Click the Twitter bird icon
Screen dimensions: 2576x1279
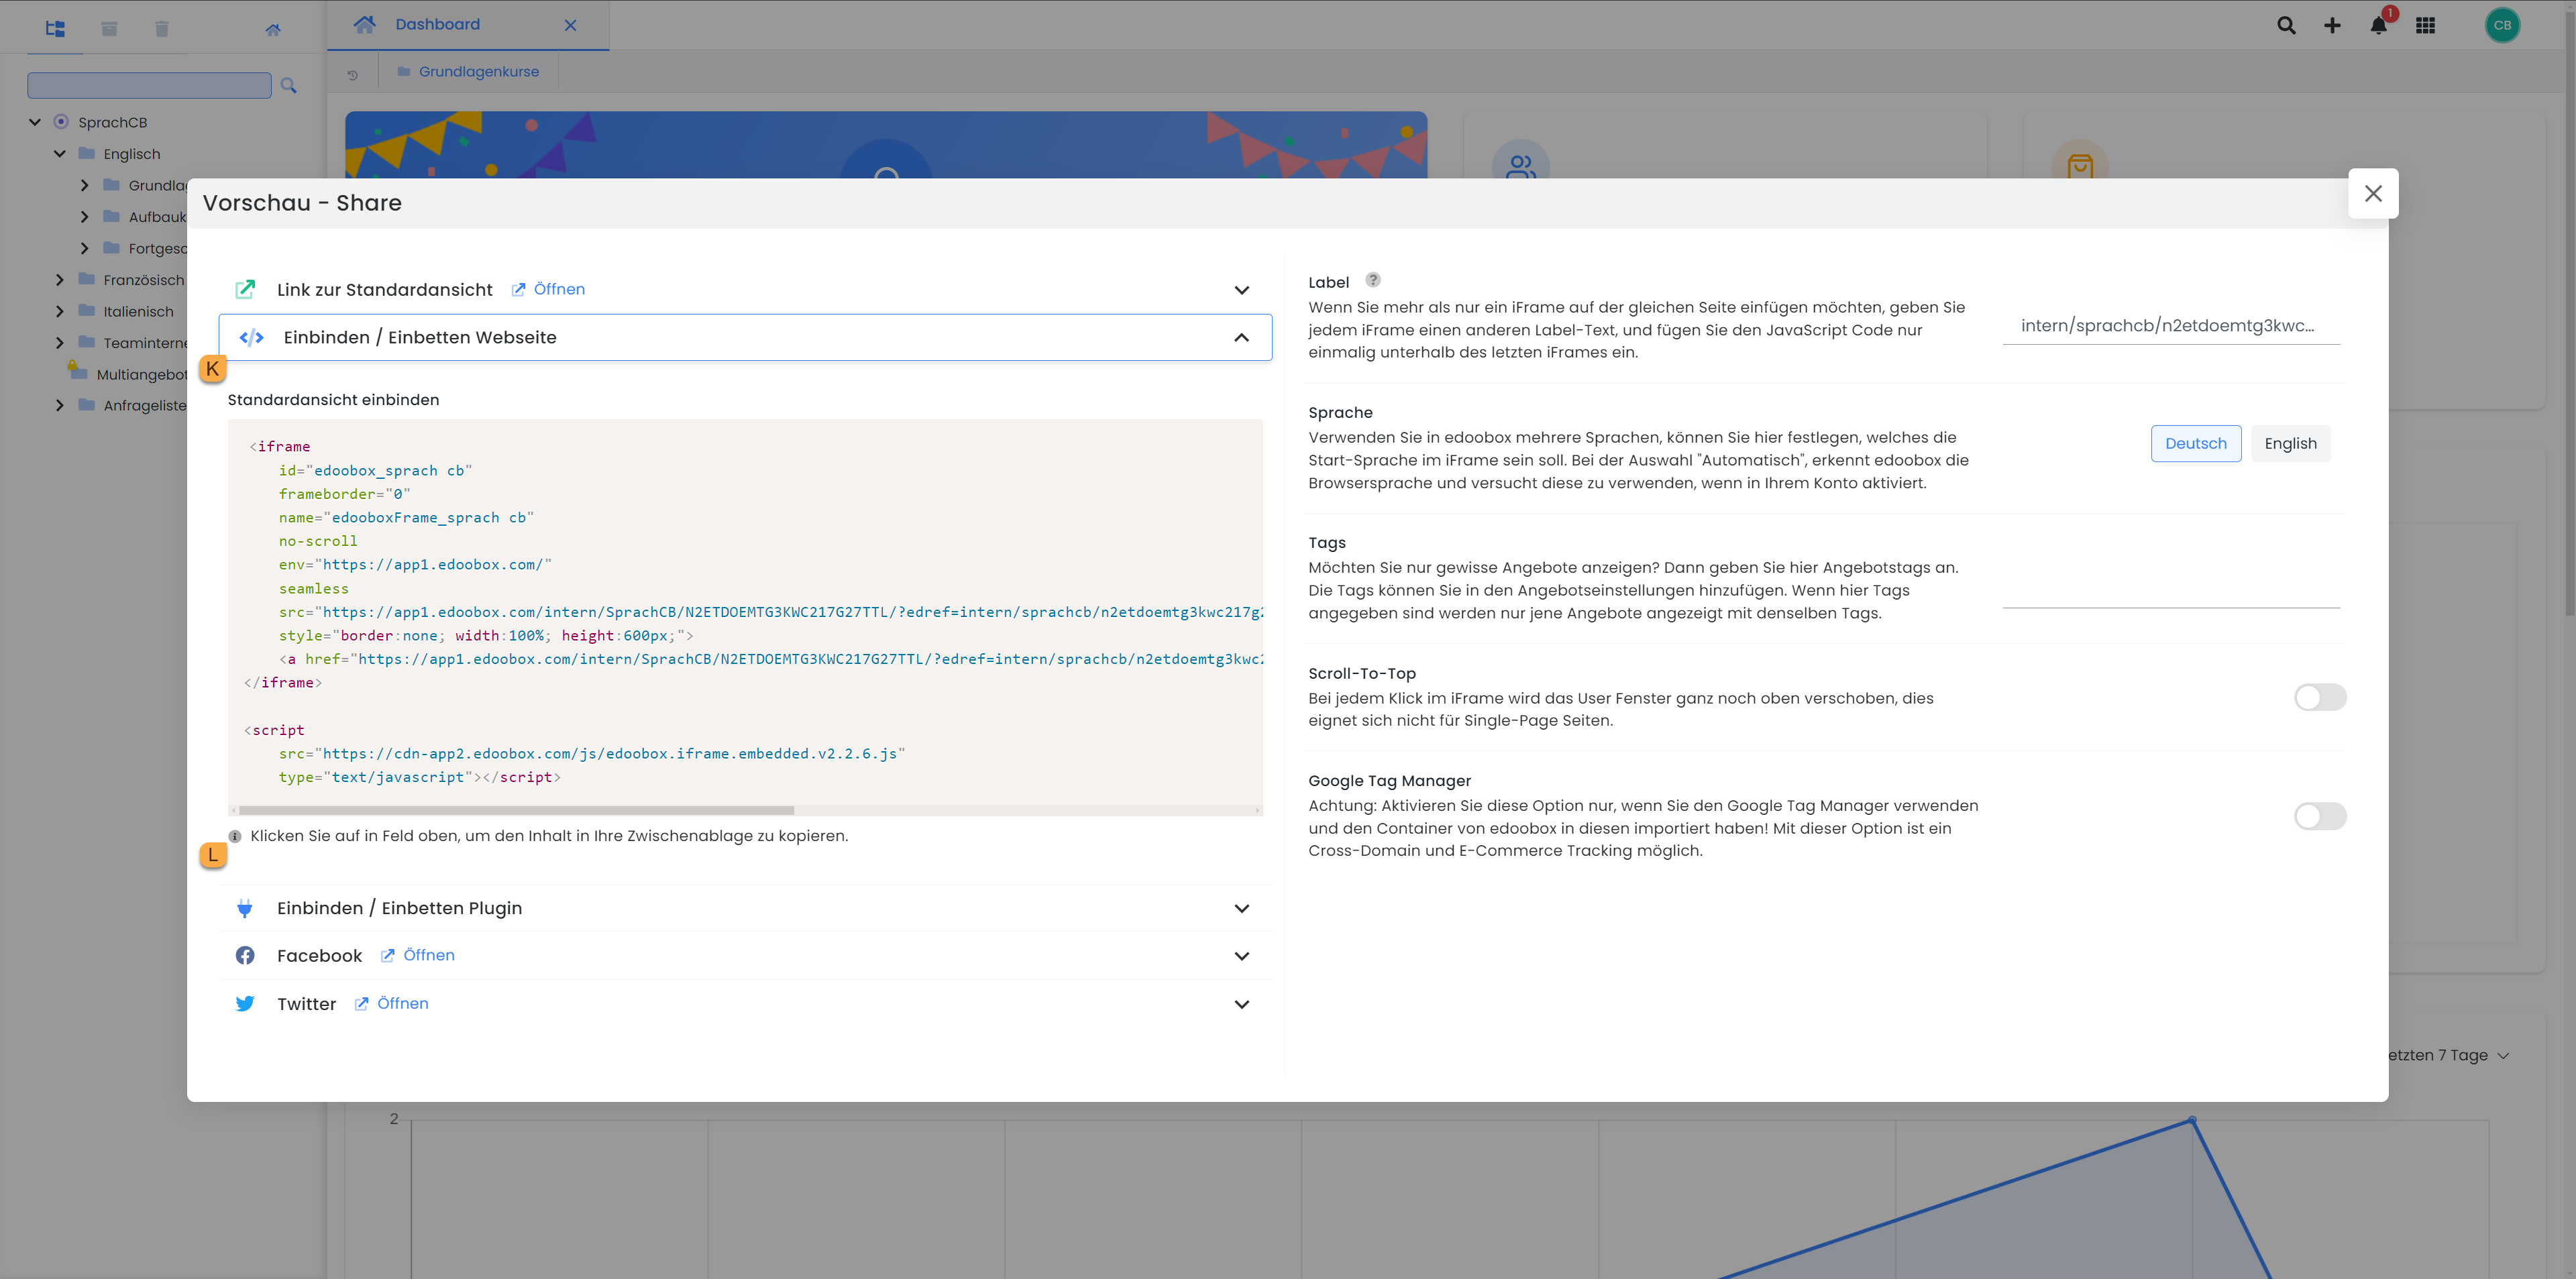tap(245, 1003)
